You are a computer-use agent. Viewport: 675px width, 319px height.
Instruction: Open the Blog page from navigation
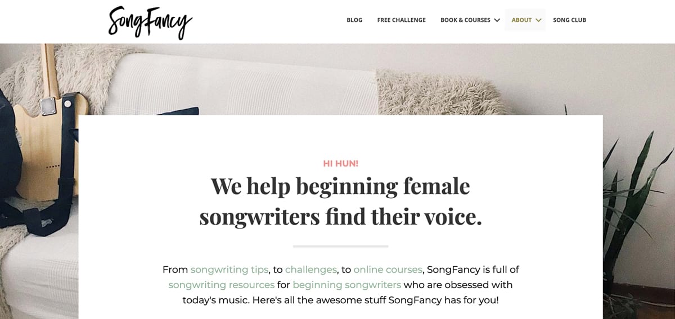click(354, 20)
